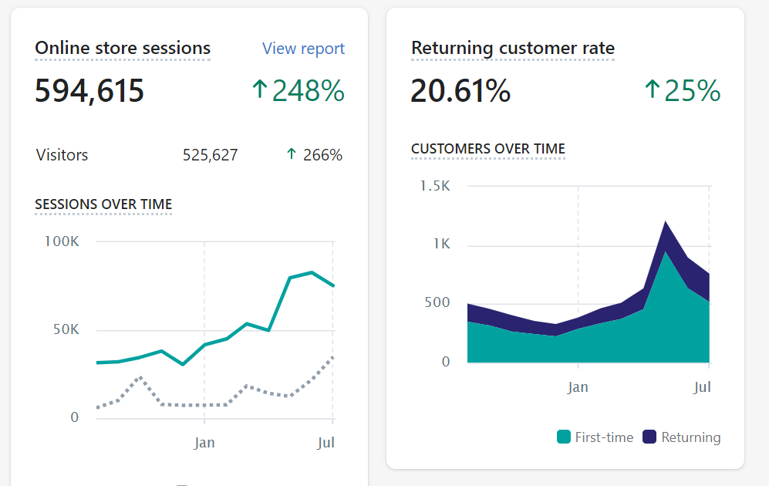The height and width of the screenshot is (486, 769).
Task: Click the small arrow beside 266%
Action: point(292,154)
